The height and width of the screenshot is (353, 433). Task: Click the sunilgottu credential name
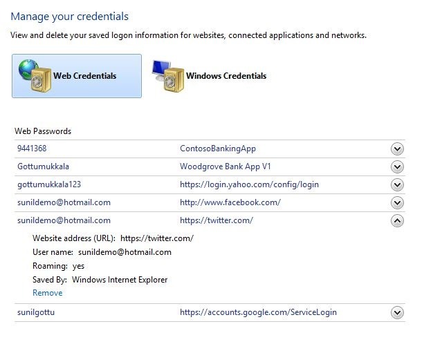[x=36, y=312]
